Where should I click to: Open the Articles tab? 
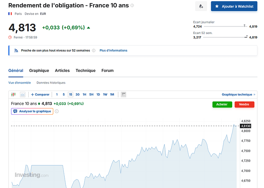click(x=62, y=70)
